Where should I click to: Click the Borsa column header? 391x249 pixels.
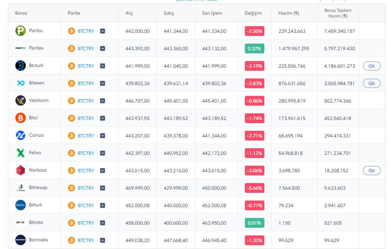pos(21,13)
